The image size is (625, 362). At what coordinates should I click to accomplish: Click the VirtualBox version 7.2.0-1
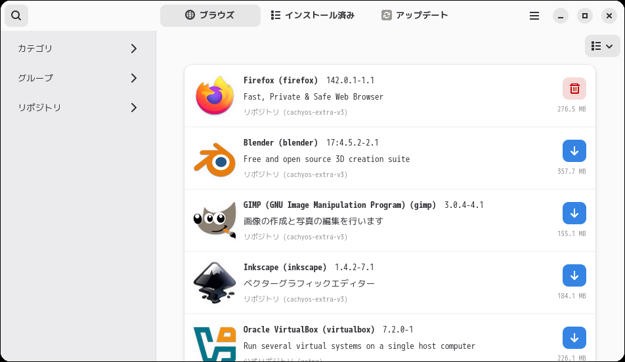pos(398,330)
